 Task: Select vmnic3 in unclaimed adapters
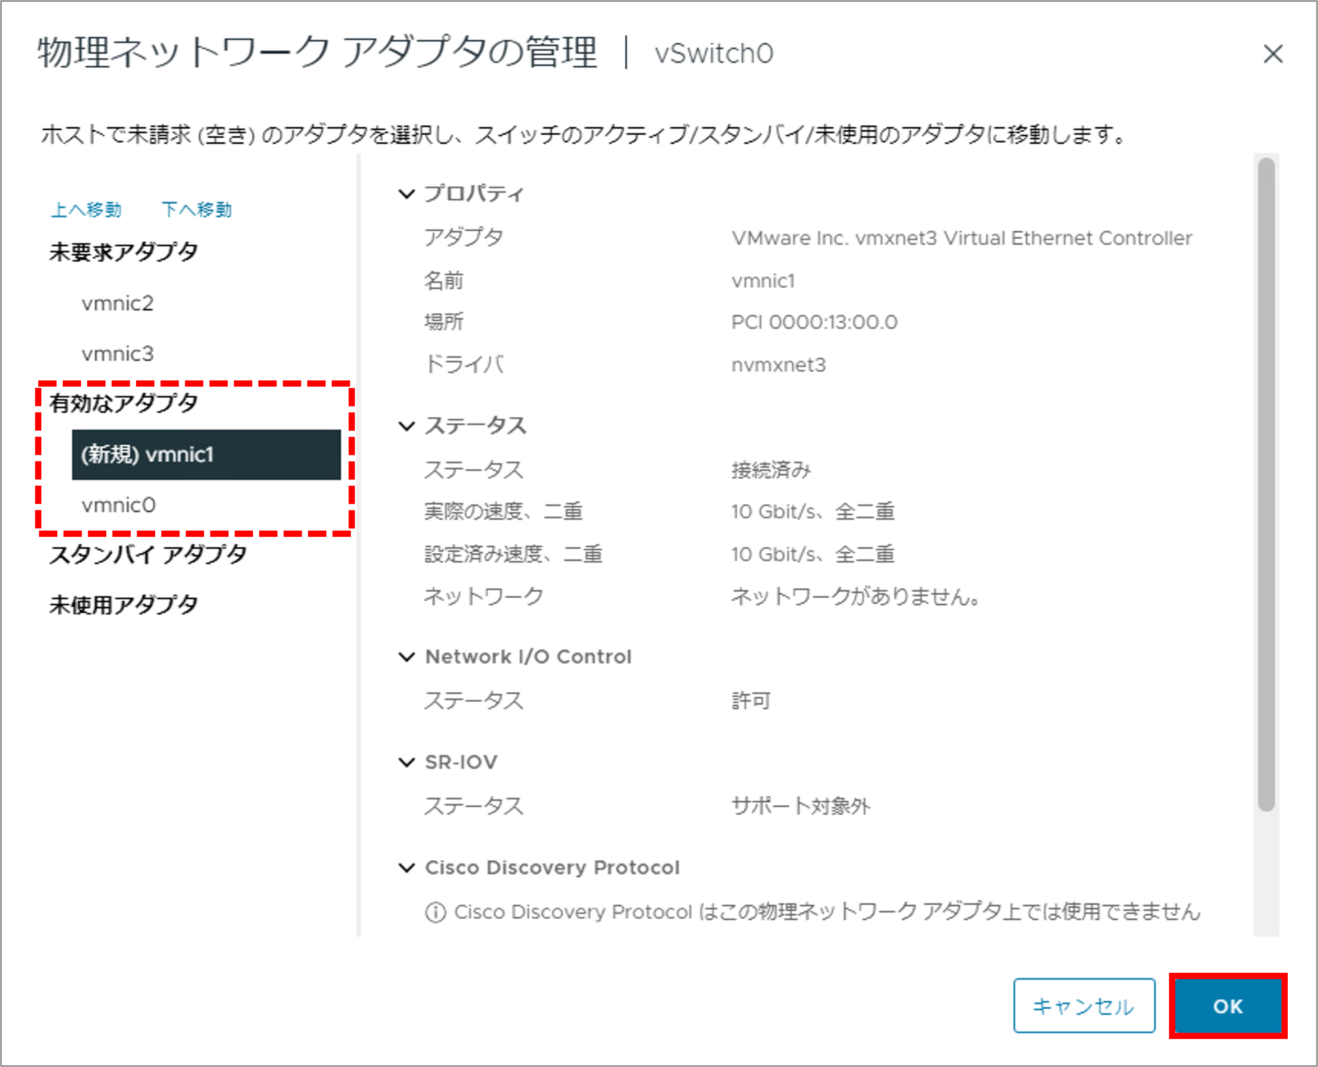point(117,354)
